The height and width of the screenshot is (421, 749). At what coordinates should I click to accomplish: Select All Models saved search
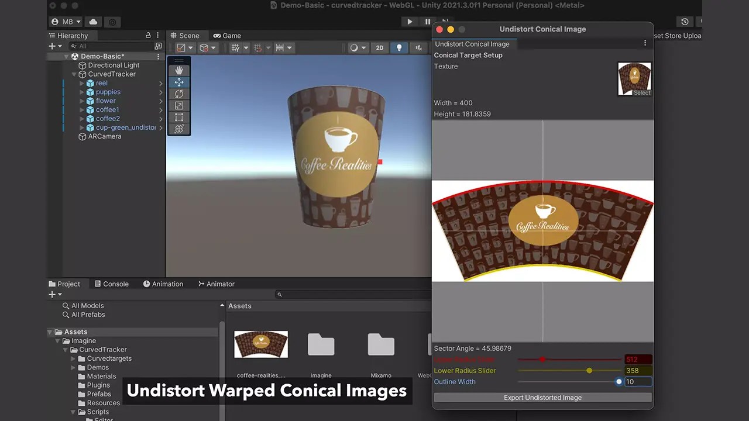click(83, 306)
